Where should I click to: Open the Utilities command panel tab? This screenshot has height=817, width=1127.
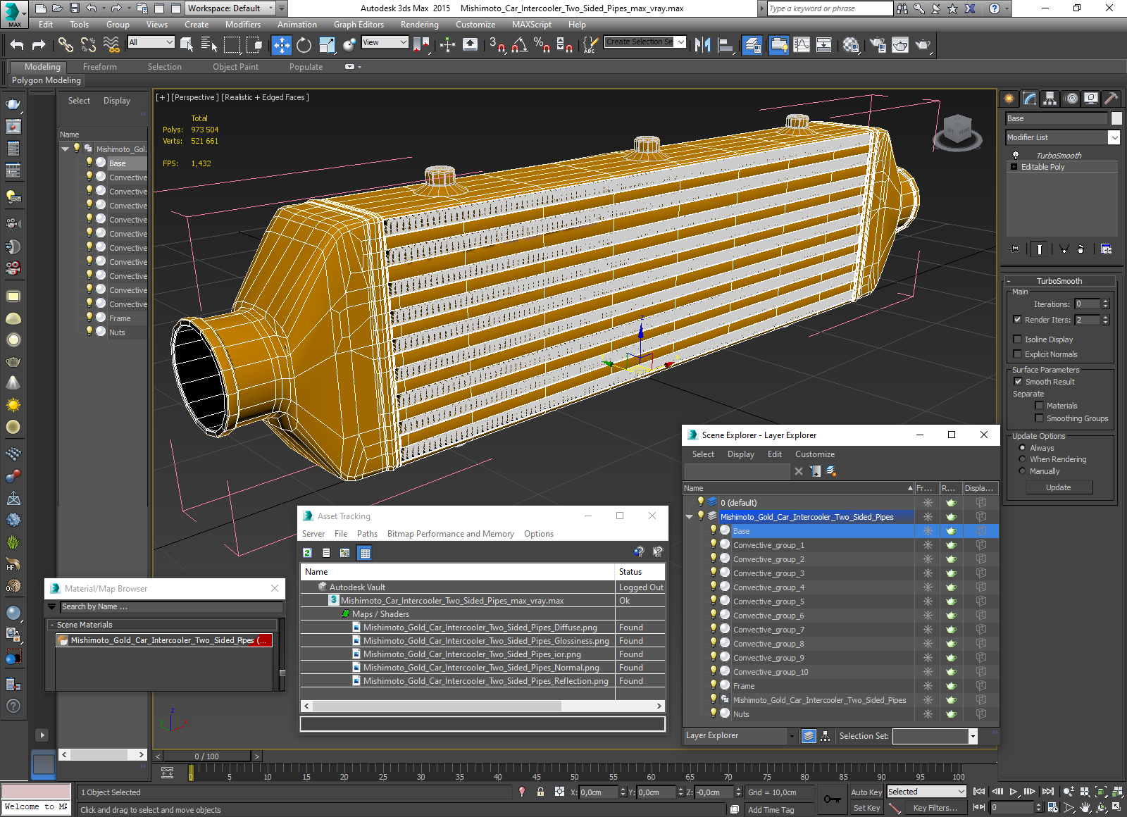click(x=1112, y=99)
